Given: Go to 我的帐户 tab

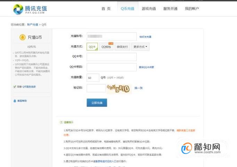Looking at the screenshot, I should pyautogui.click(x=192, y=9).
